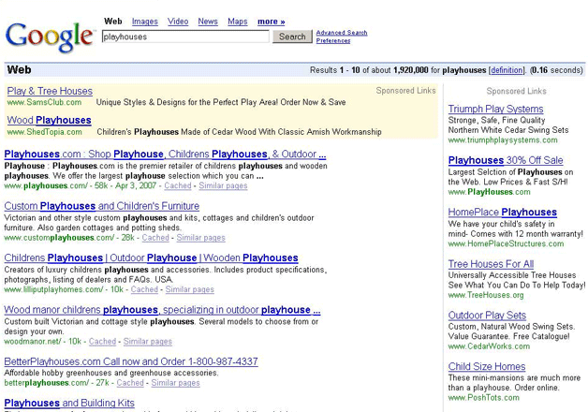This screenshot has height=412, width=588.
Task: Click the Google logo
Action: tap(50, 37)
